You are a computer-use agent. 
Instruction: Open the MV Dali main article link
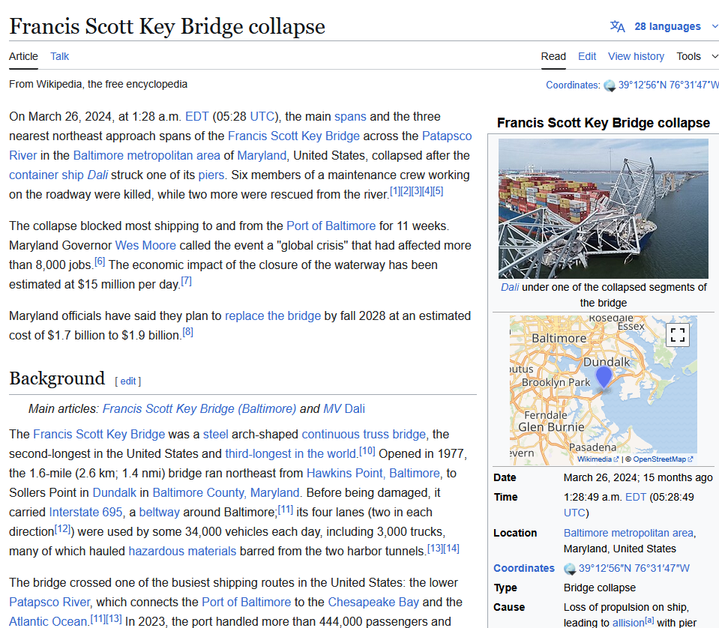344,408
